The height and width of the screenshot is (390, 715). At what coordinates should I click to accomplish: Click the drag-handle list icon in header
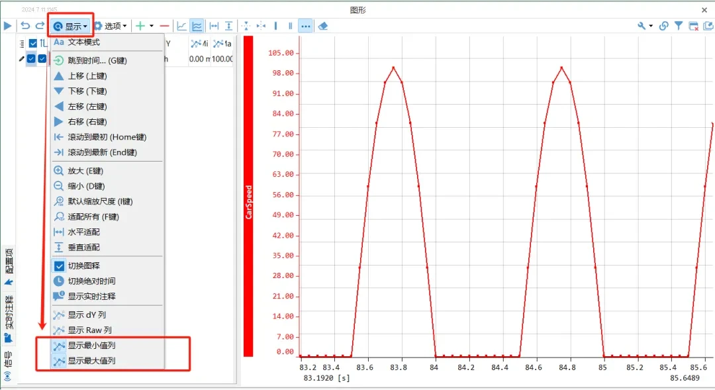pyautogui.click(x=21, y=44)
